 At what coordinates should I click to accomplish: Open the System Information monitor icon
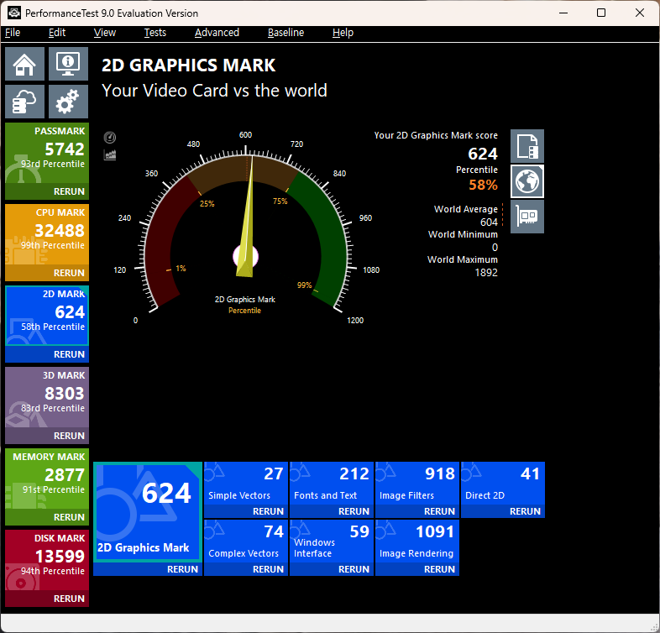[x=68, y=64]
